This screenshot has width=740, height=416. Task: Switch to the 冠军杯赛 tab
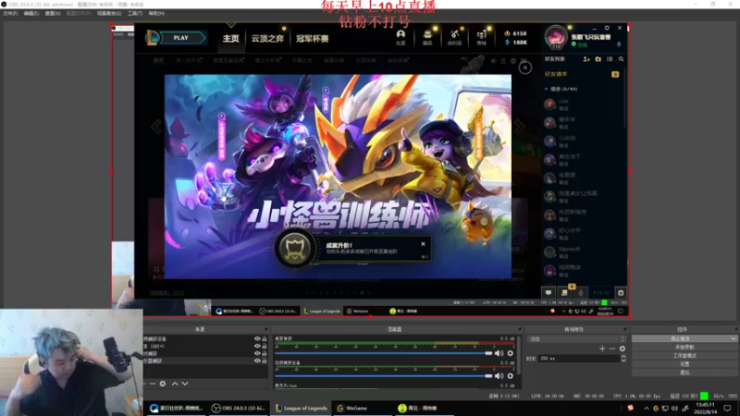312,39
